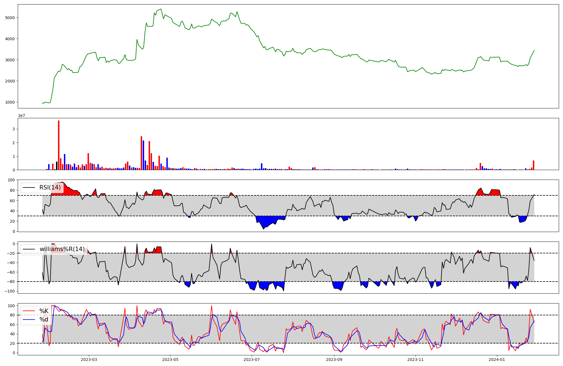
Task: Click the blue %d legend line swatch
Action: [29, 320]
